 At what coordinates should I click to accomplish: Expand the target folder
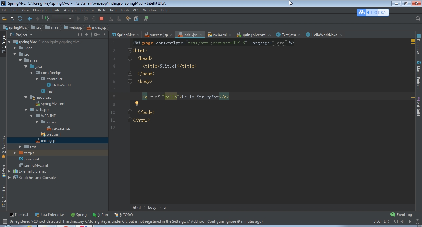(x=15, y=153)
